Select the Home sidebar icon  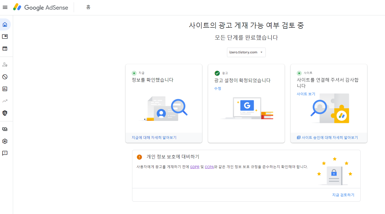[x=5, y=24]
